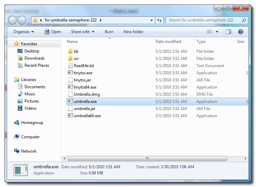Screen dimensions: 256x187
Task: Select the tinytss.exe application icon
Action: 70,73
